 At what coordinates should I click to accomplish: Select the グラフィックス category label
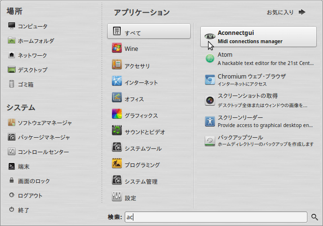pyautogui.click(x=141, y=116)
